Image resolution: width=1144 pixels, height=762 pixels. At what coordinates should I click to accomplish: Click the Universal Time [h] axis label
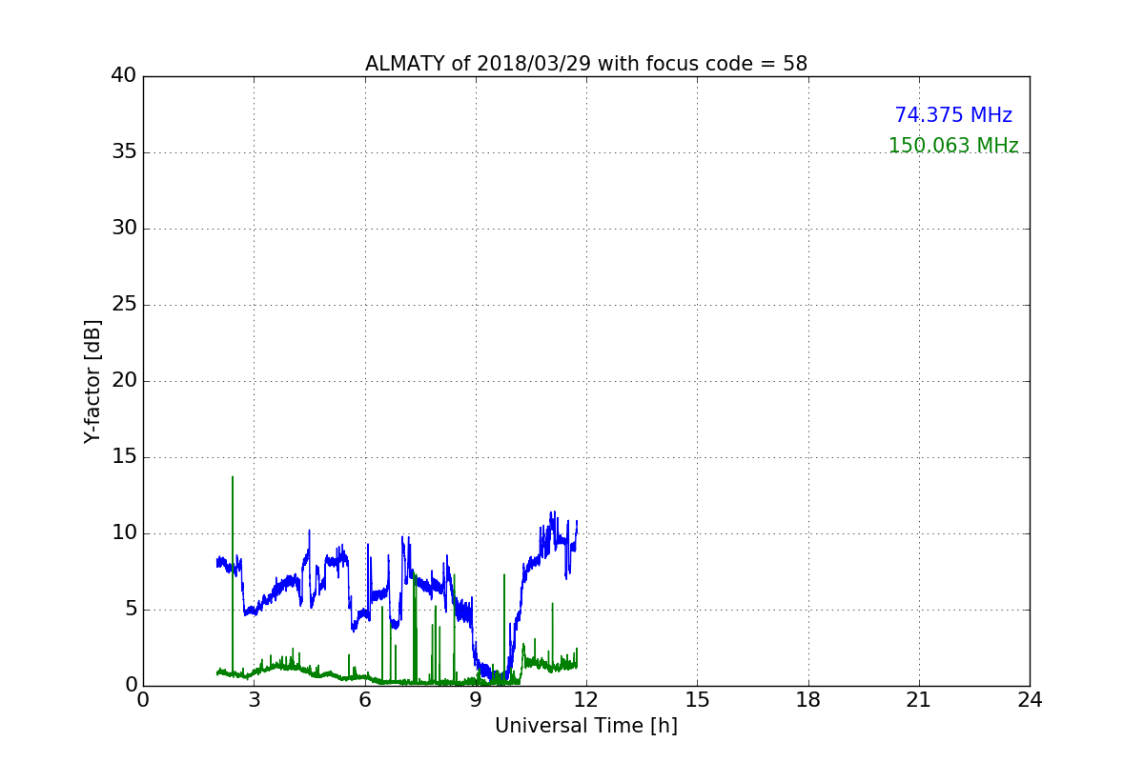click(586, 726)
